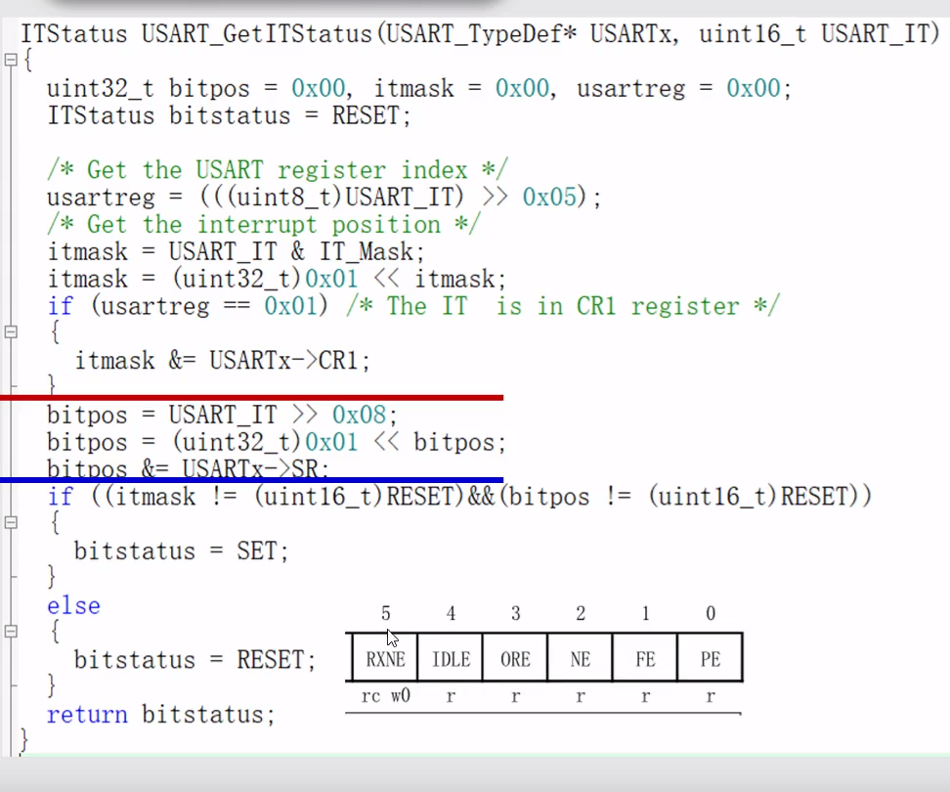Select the IDLE bit field cell
The height and width of the screenshot is (792, 950).
pos(450,658)
